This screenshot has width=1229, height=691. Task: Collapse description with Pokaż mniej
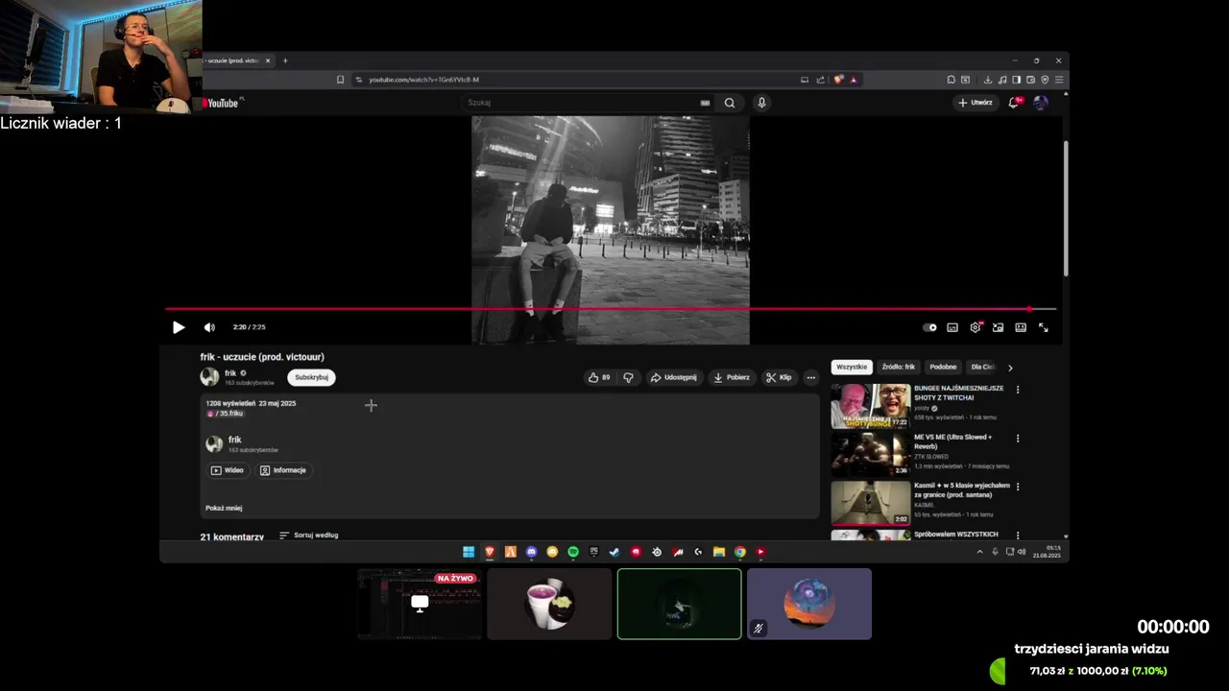pyautogui.click(x=224, y=508)
